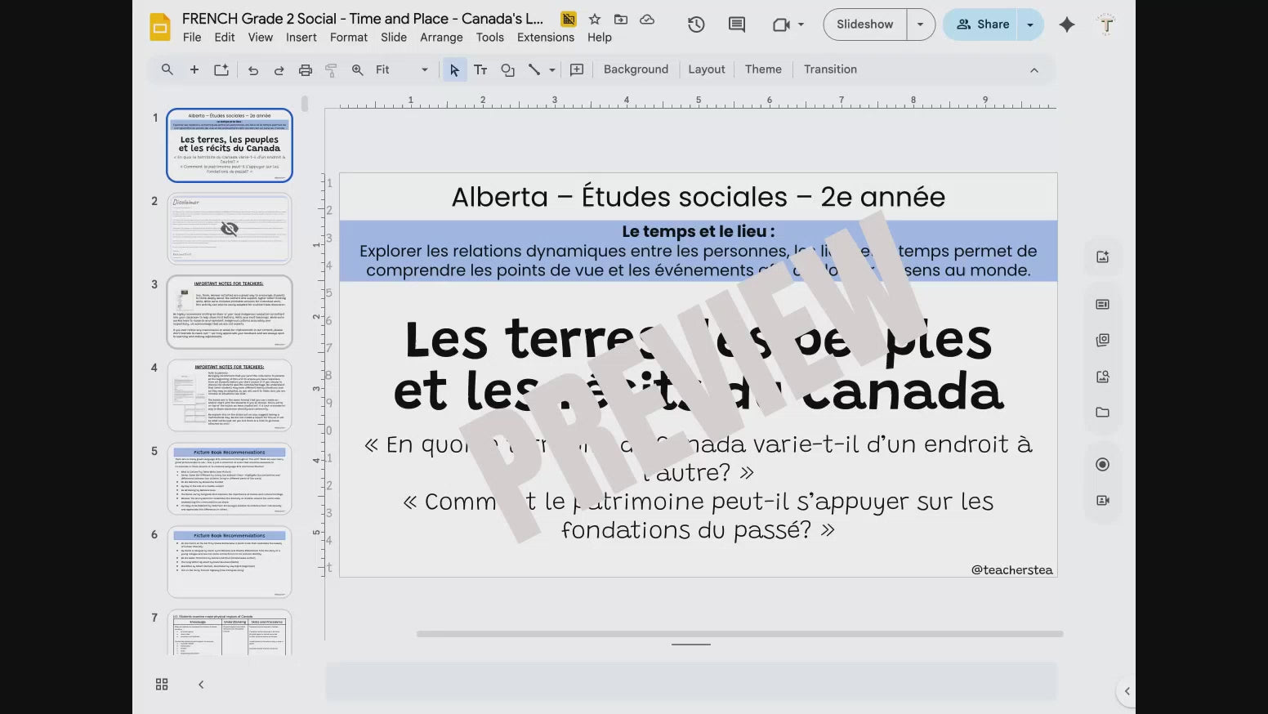
Task: Open version history clock icon
Action: [696, 25]
